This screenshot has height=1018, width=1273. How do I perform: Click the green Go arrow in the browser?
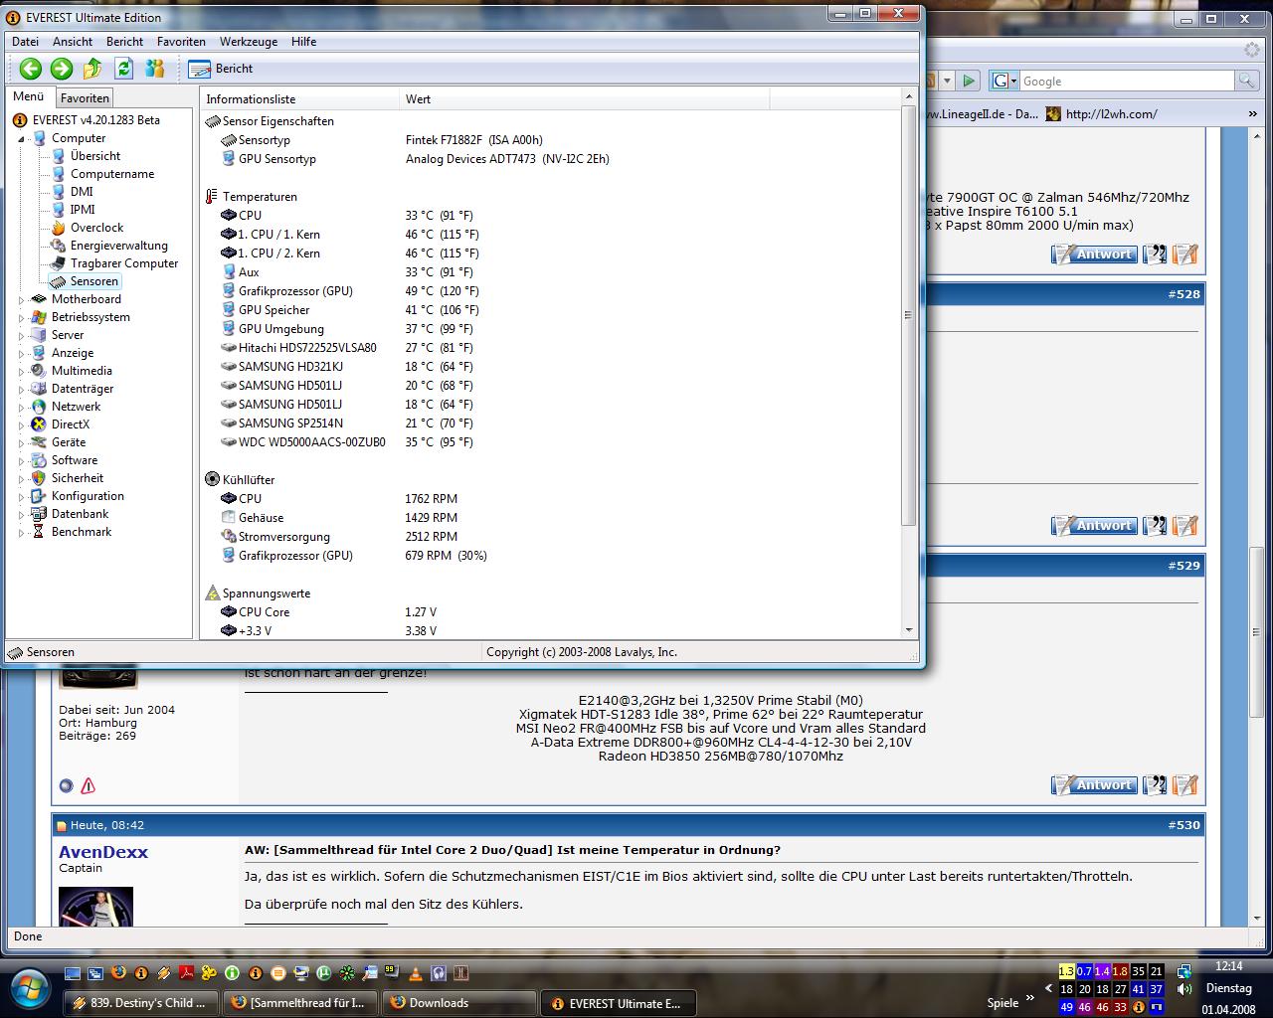[970, 81]
